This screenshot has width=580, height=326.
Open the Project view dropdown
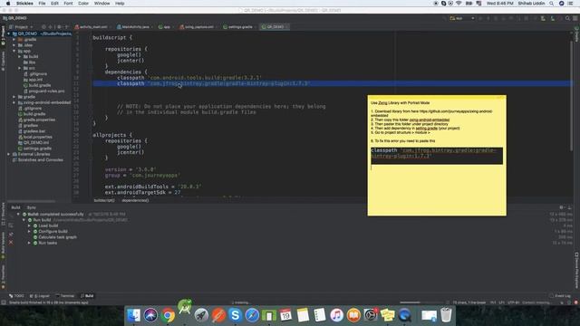click(x=21, y=27)
